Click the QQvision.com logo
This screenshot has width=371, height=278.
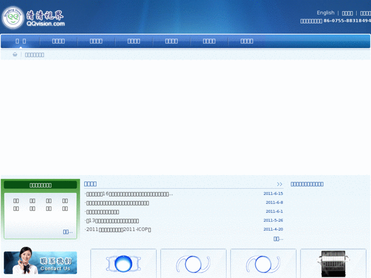tap(34, 17)
